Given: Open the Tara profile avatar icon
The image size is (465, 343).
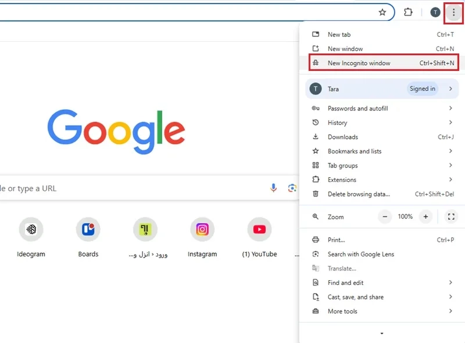Looking at the screenshot, I should pos(434,12).
